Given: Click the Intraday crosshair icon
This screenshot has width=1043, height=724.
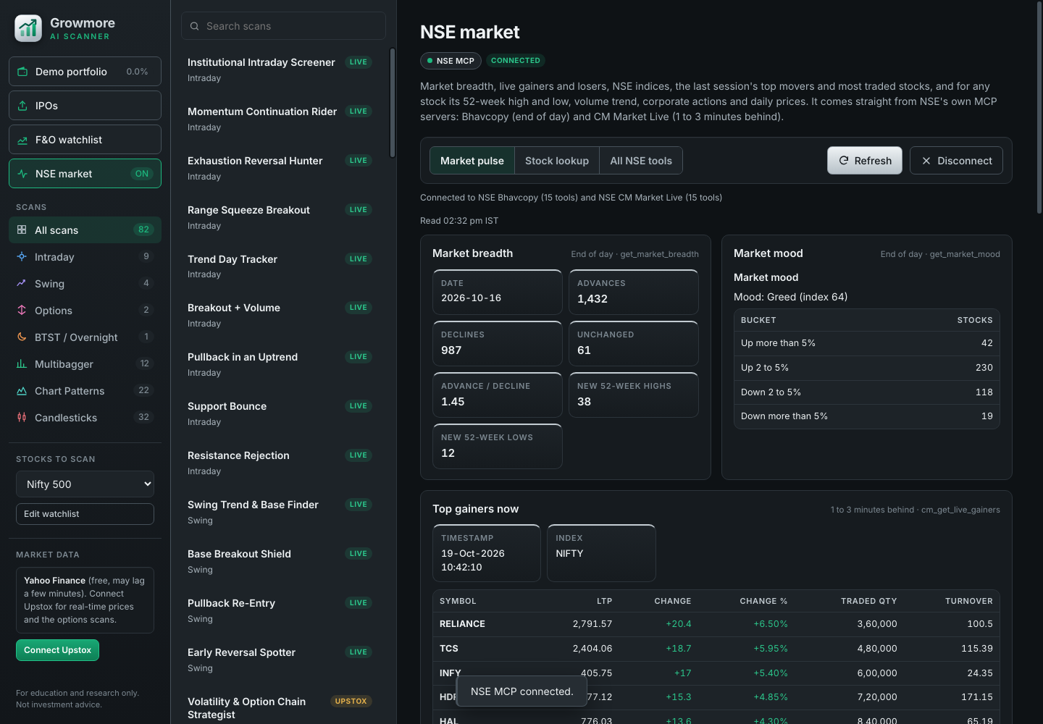Looking at the screenshot, I should click(x=22, y=257).
